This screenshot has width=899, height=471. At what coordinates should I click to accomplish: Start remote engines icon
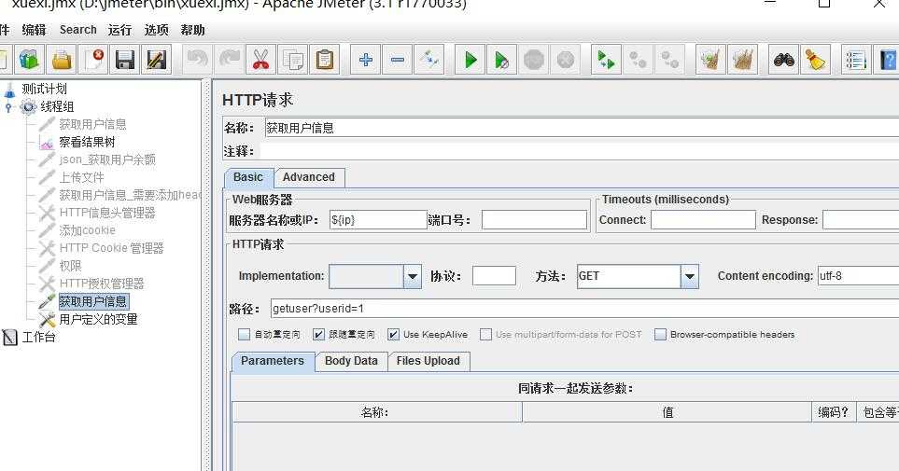click(606, 60)
